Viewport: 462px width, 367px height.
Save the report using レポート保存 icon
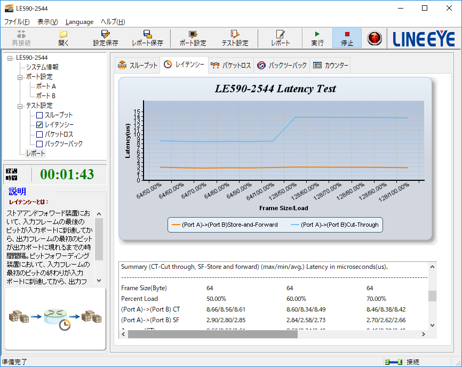tap(147, 38)
